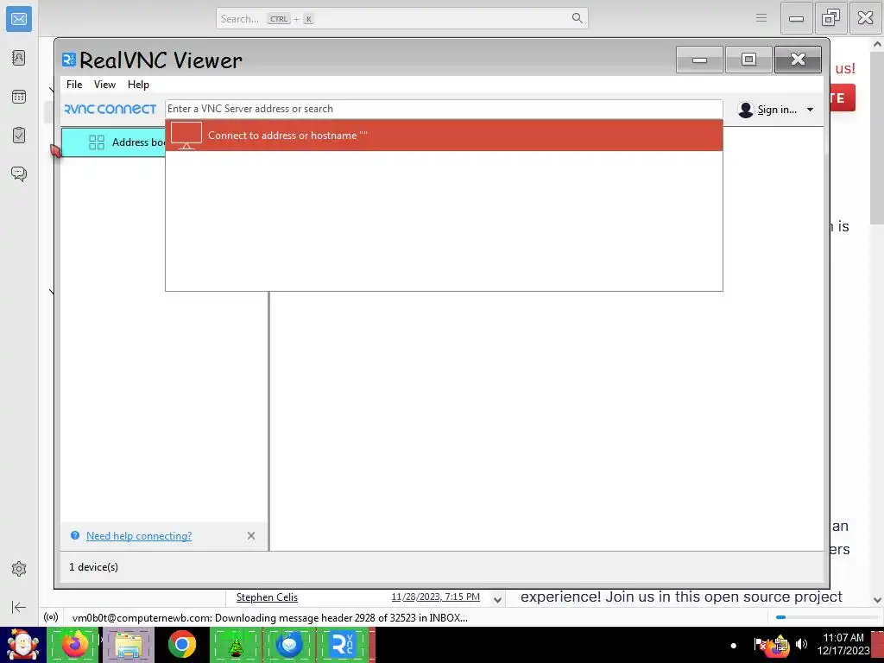This screenshot has height=663, width=884.
Task: Open Thunderbird hamburger app menu
Action: 761,18
